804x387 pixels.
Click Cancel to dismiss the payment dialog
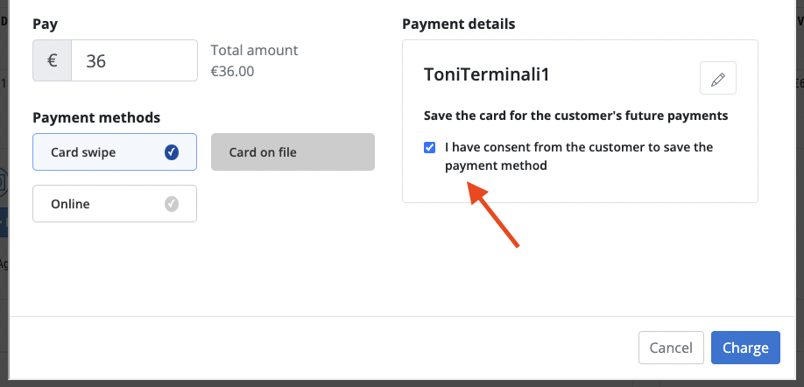pos(671,348)
